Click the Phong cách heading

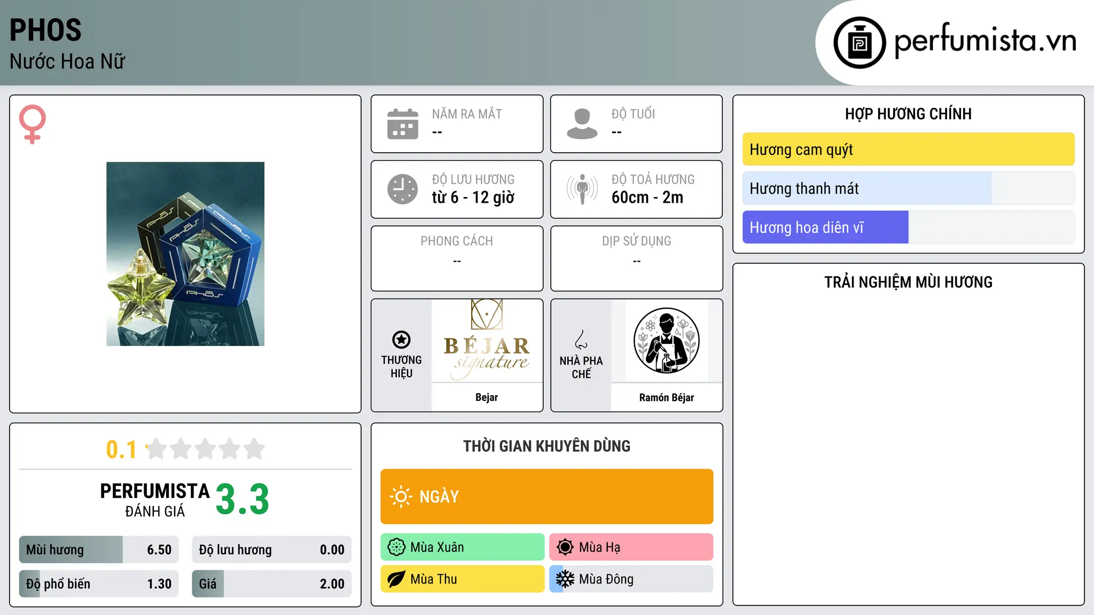[457, 241]
